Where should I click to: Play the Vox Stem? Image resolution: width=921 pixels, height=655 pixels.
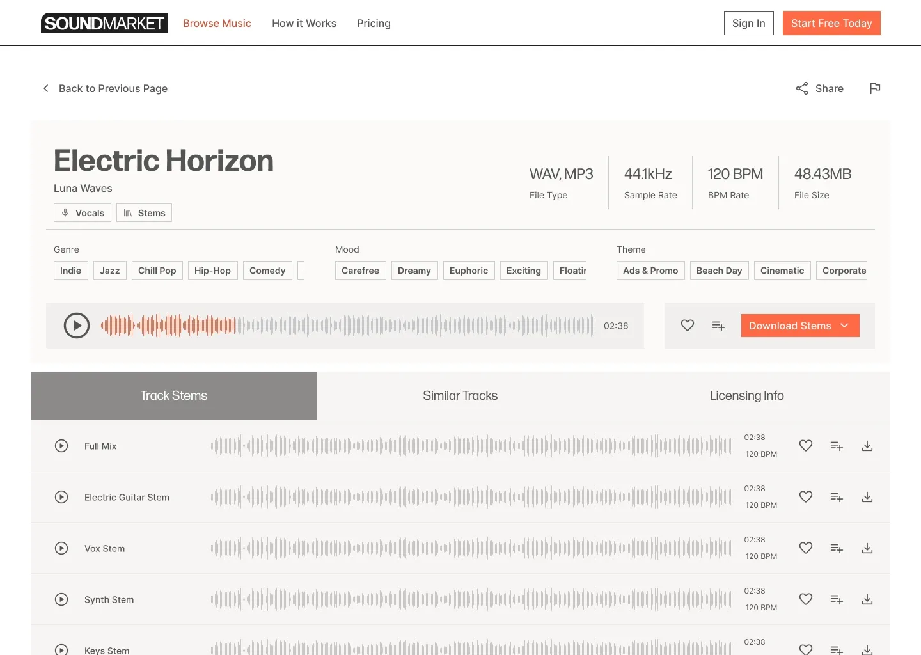[x=61, y=548]
